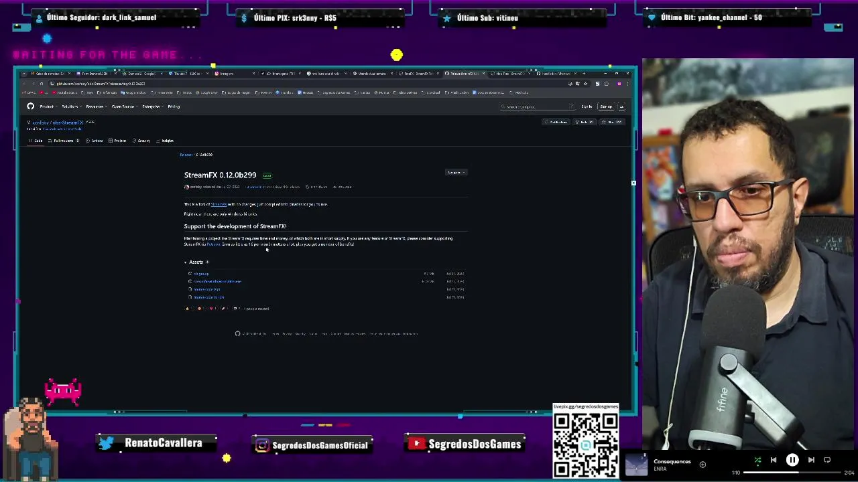Skip to the previous track
The width and height of the screenshot is (858, 482).
coord(774,461)
